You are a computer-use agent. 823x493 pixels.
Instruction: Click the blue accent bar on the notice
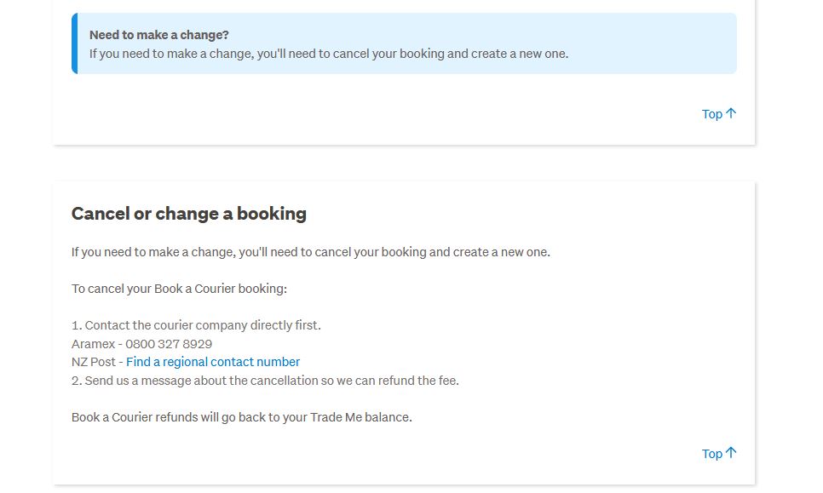[75, 43]
